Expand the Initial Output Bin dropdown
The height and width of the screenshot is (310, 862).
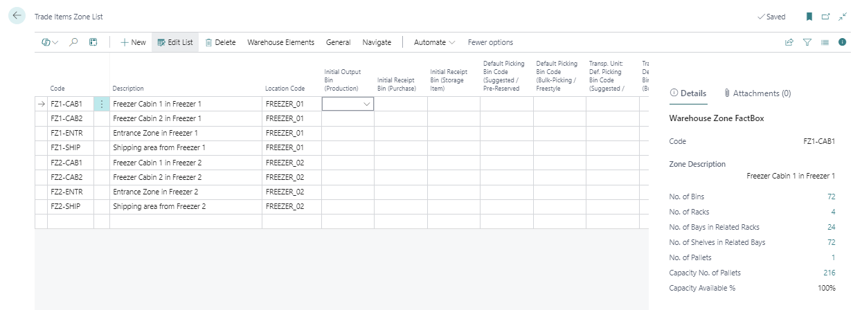tap(366, 104)
